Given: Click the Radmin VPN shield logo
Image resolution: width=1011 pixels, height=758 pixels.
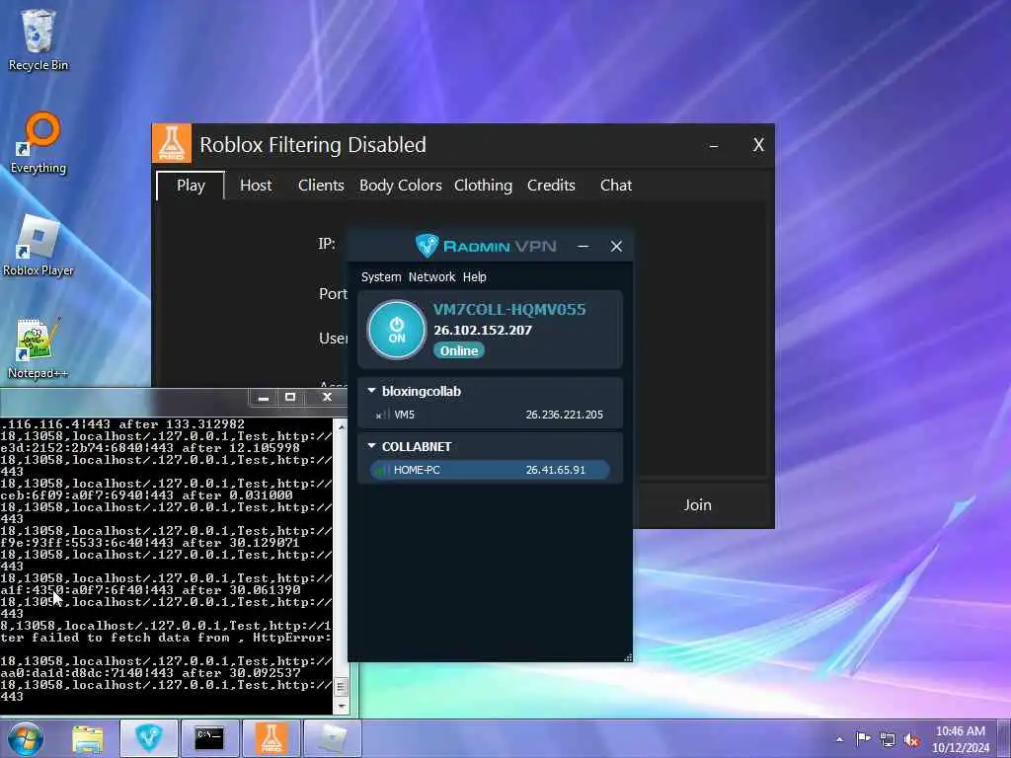Looking at the screenshot, I should [x=427, y=246].
